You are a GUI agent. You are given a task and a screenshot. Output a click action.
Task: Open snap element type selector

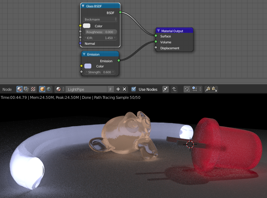click(x=196, y=89)
